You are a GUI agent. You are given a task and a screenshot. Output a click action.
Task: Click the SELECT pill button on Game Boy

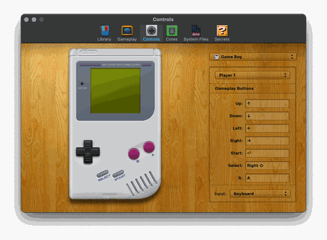tap(103, 174)
